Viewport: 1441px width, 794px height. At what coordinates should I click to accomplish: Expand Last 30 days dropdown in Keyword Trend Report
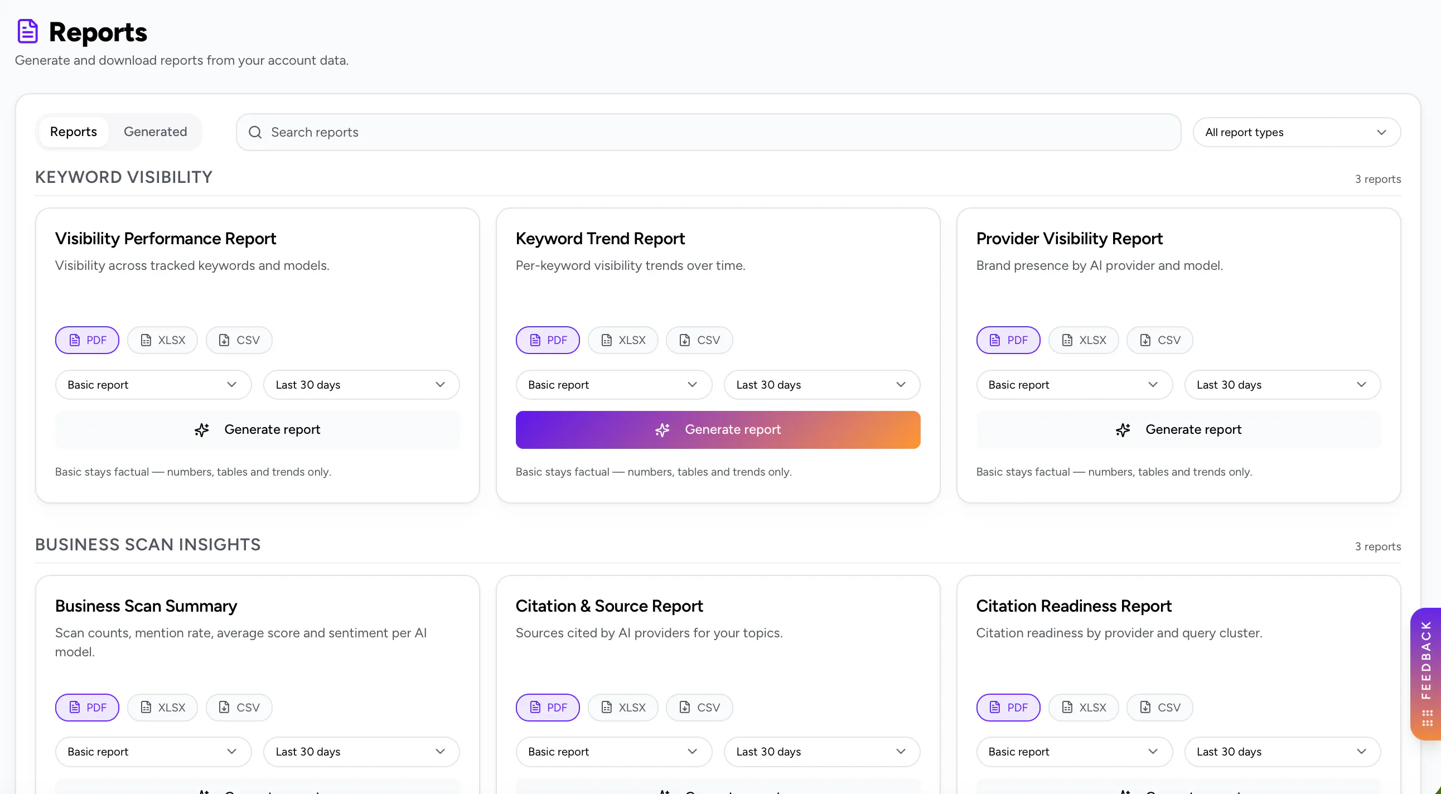pos(822,385)
